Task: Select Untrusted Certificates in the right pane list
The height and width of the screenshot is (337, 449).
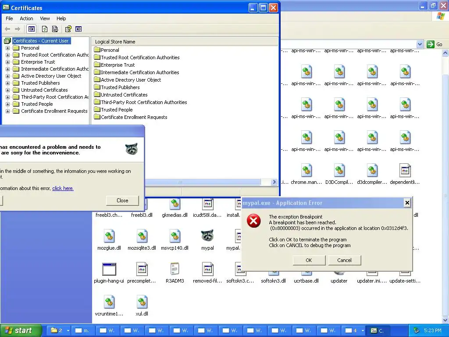Action: coord(124,95)
